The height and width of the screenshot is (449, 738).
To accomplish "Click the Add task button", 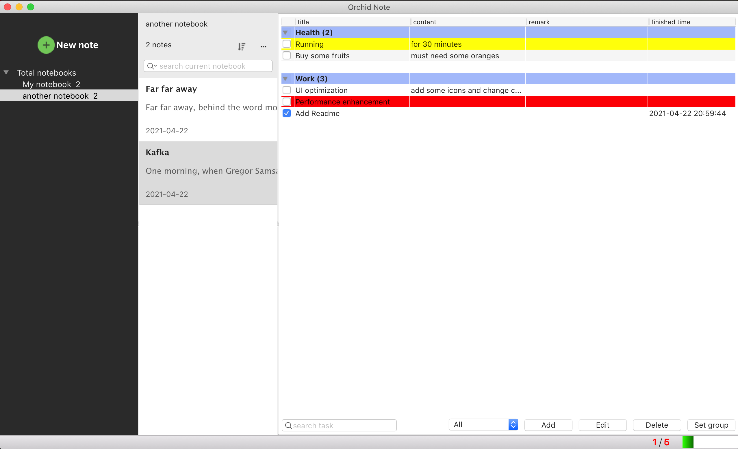I will 548,425.
